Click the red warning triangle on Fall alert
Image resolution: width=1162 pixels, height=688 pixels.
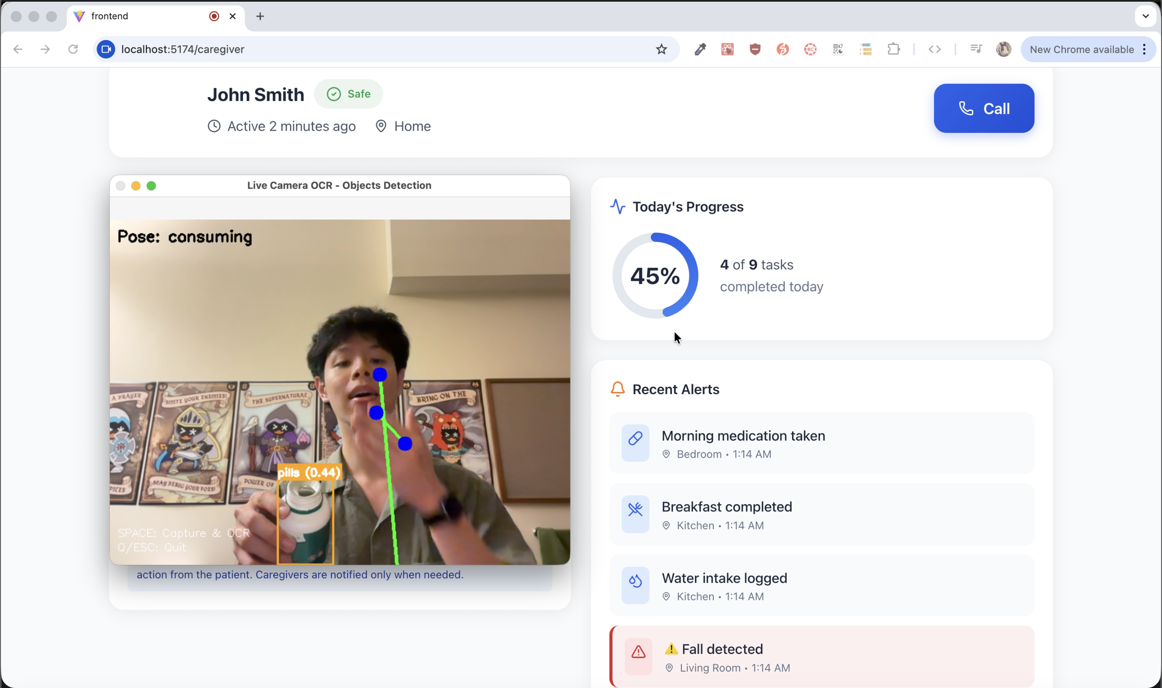coord(638,652)
